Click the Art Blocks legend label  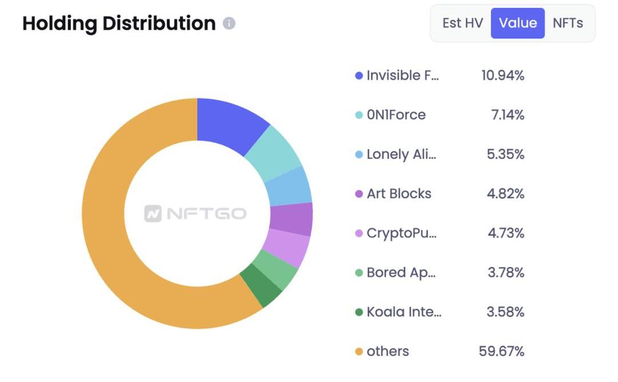click(x=399, y=194)
